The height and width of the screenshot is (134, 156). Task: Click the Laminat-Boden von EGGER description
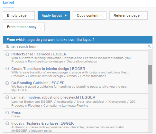point(75,102)
